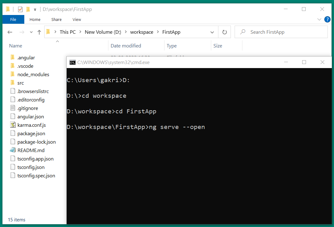Click the Up one level arrow

pyautogui.click(x=39, y=32)
